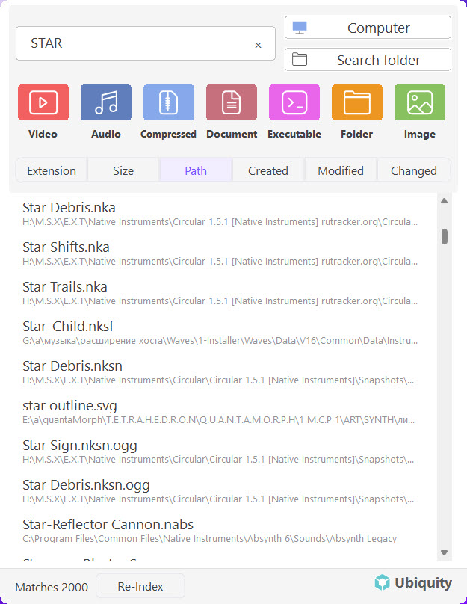Search the whole Computer
Screen dimensions: 467x604
click(368, 28)
